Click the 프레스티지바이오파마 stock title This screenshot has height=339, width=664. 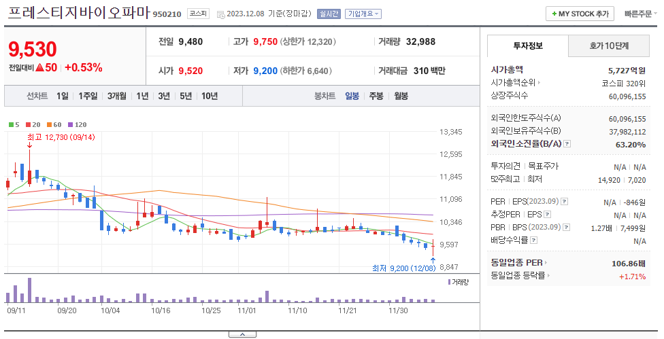(79, 12)
